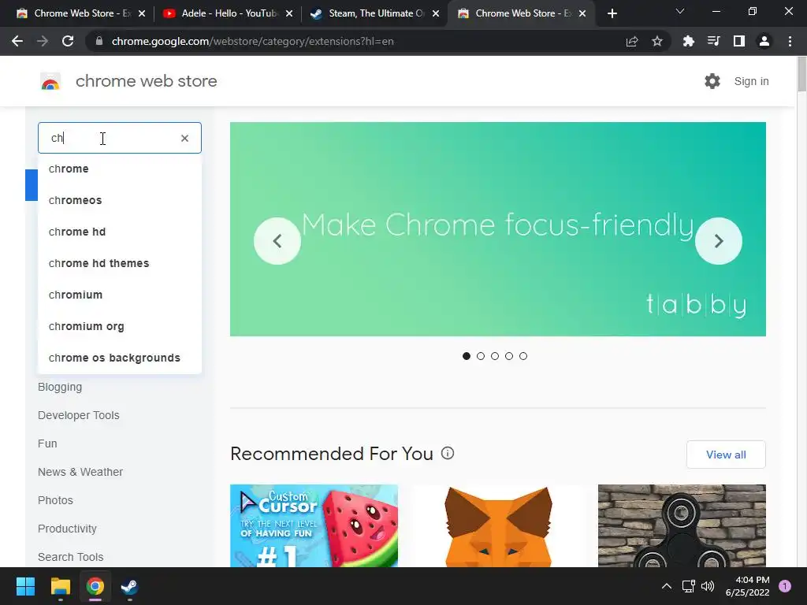Click the Chrome Web Store rainbow logo

tap(50, 81)
